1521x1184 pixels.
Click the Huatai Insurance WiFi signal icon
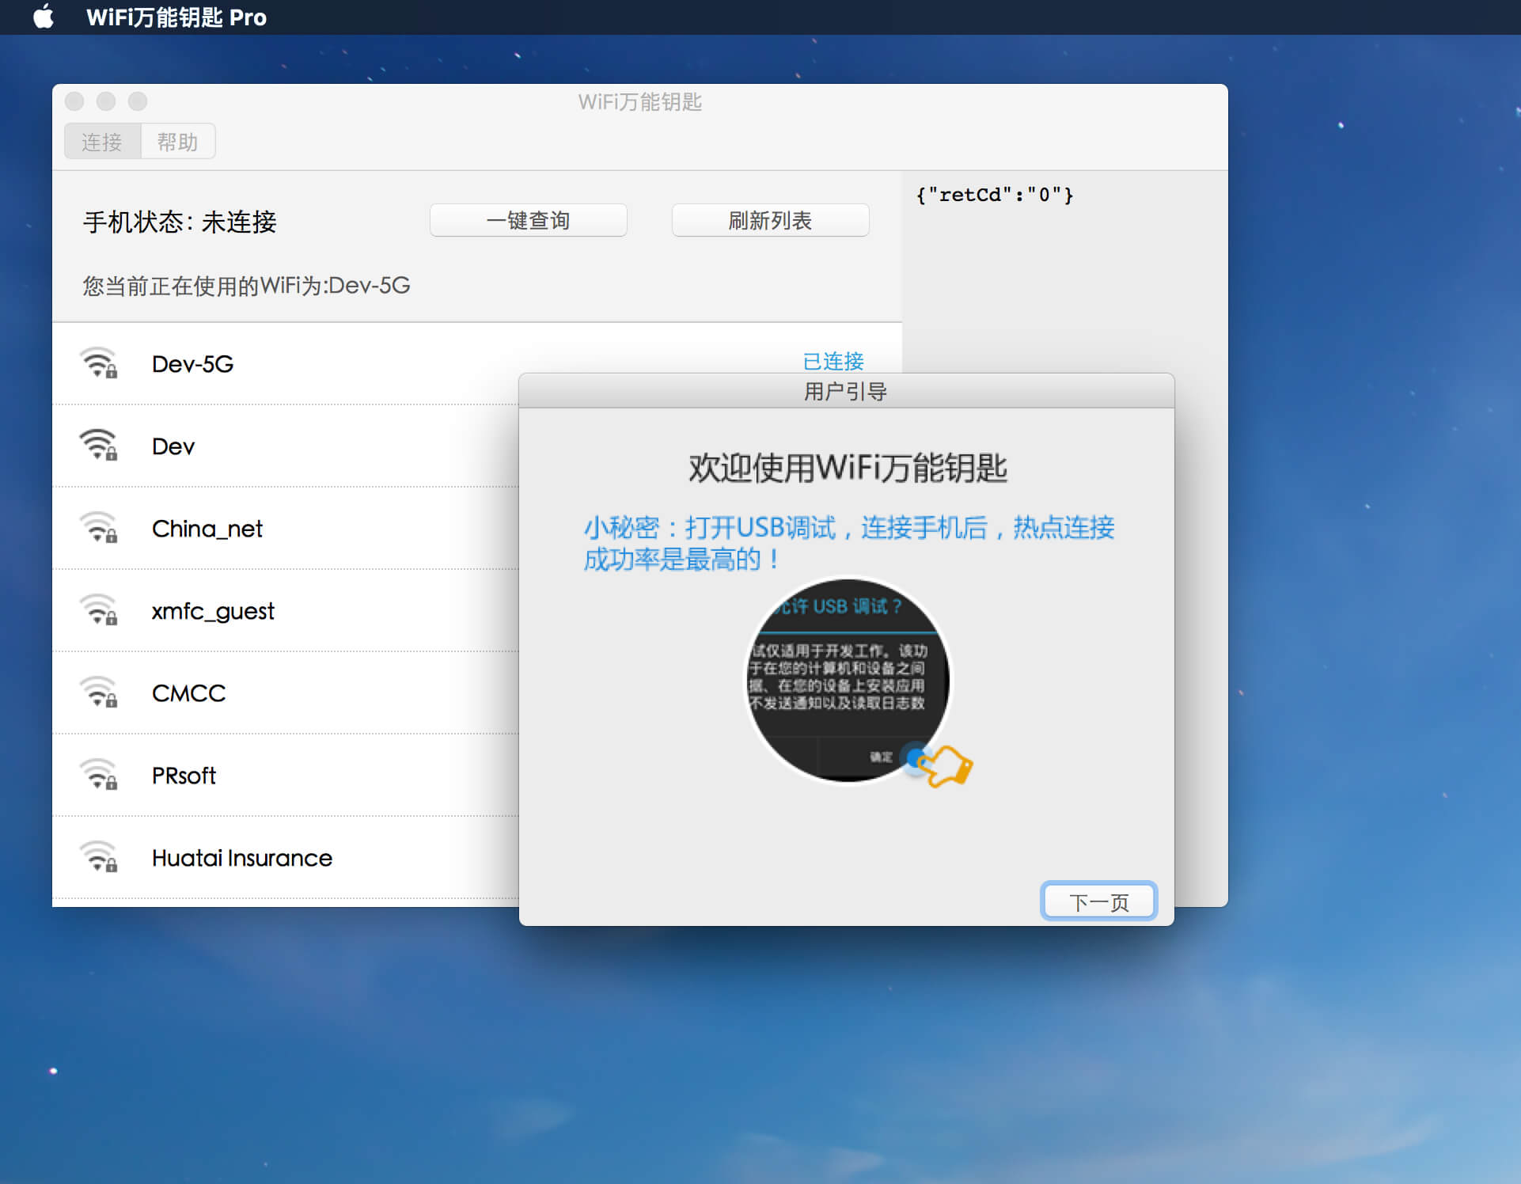point(99,857)
